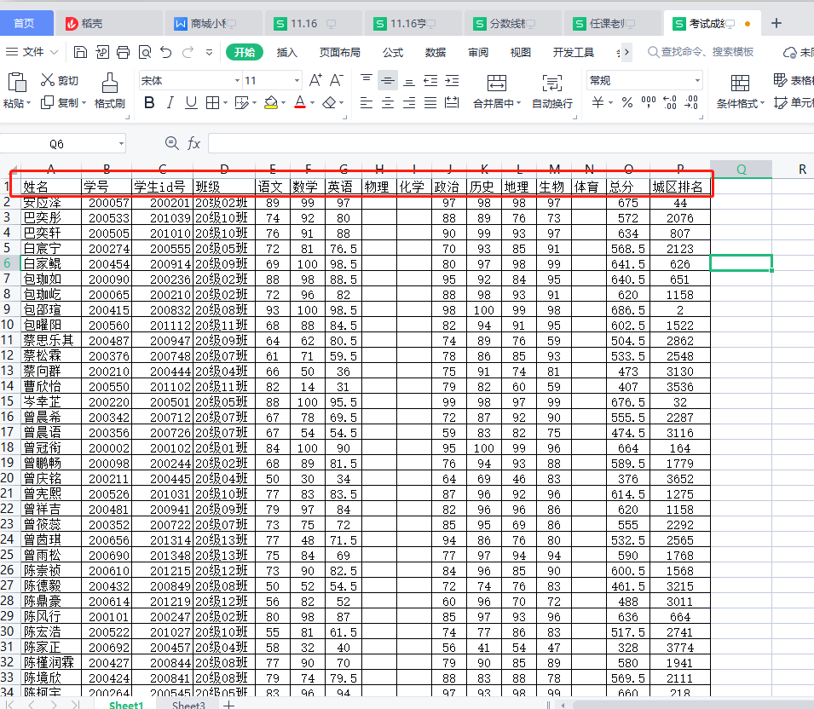Image resolution: width=814 pixels, height=709 pixels.
Task: Click the Print icon
Action: (x=123, y=52)
